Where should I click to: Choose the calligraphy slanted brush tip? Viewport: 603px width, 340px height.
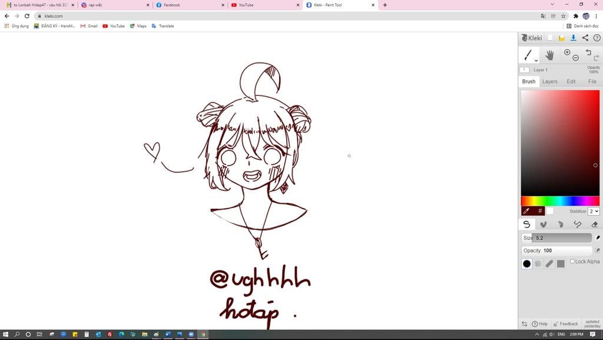pos(549,263)
